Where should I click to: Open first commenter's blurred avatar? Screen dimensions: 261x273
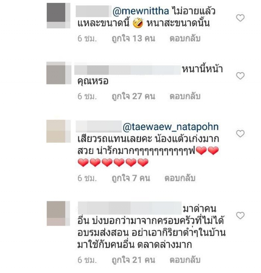pos(58,15)
